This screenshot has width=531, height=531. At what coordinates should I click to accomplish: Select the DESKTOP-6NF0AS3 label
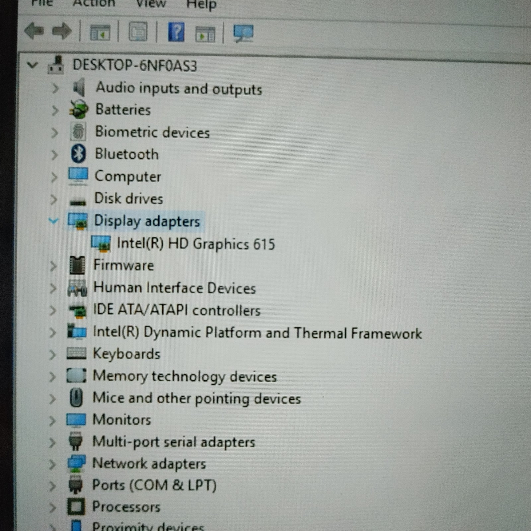pos(135,65)
